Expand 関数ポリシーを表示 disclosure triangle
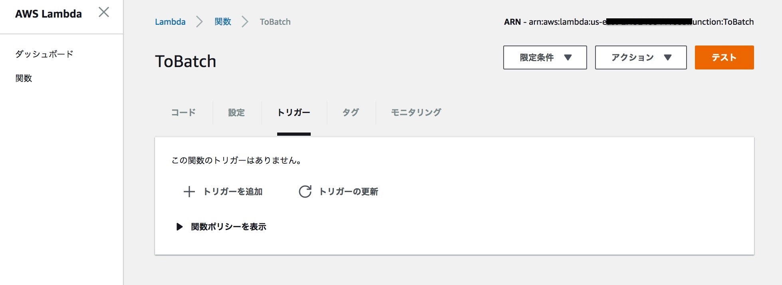This screenshot has width=782, height=285. click(x=179, y=227)
